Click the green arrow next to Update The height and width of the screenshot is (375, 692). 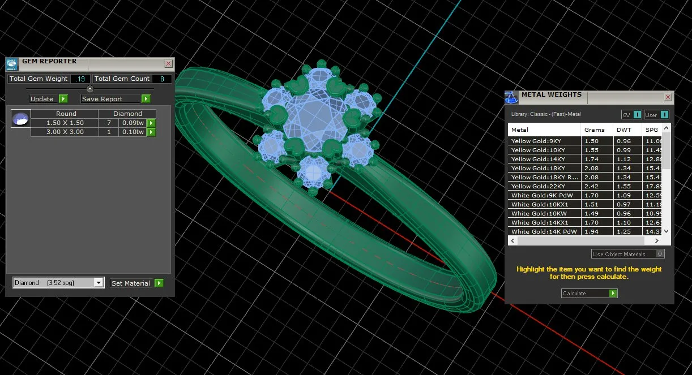click(63, 99)
